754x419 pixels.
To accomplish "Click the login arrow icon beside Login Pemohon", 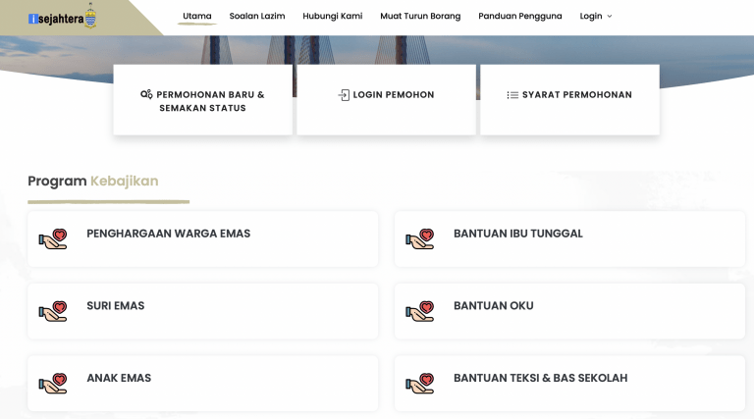I will (x=344, y=95).
